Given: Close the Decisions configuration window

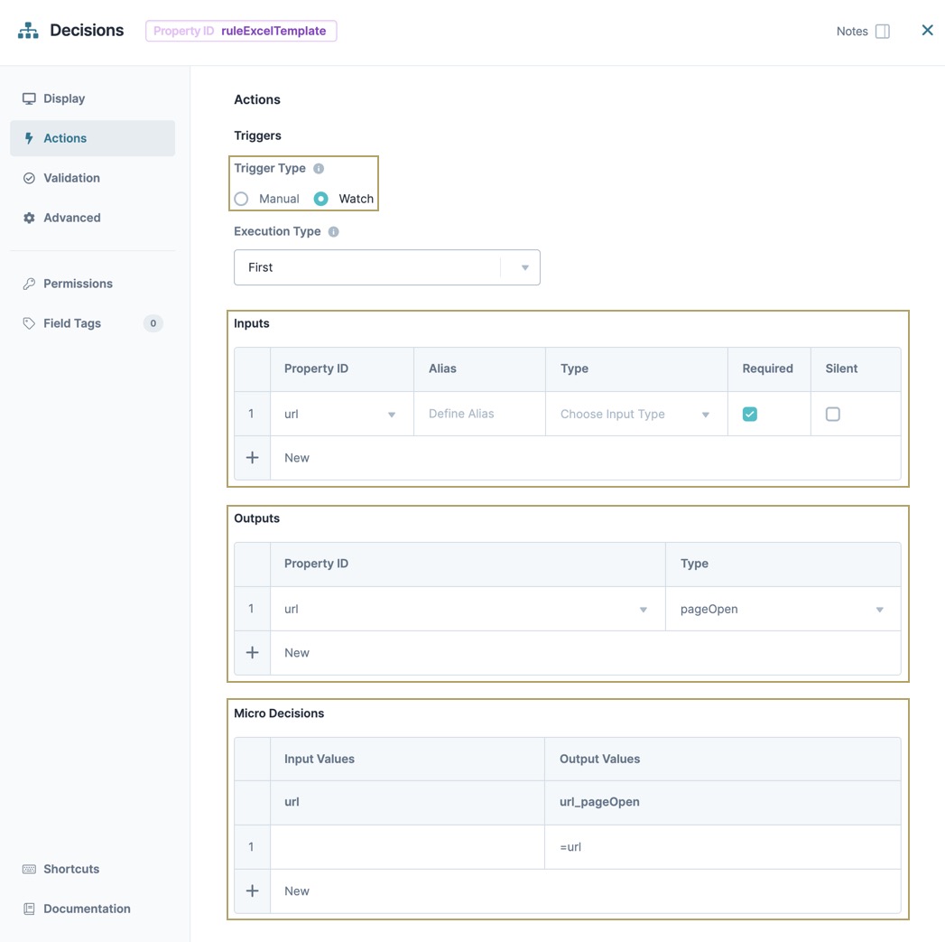Looking at the screenshot, I should tap(927, 30).
